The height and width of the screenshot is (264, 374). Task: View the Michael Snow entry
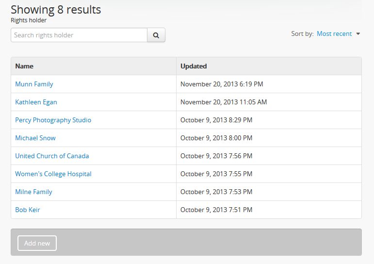click(x=35, y=138)
